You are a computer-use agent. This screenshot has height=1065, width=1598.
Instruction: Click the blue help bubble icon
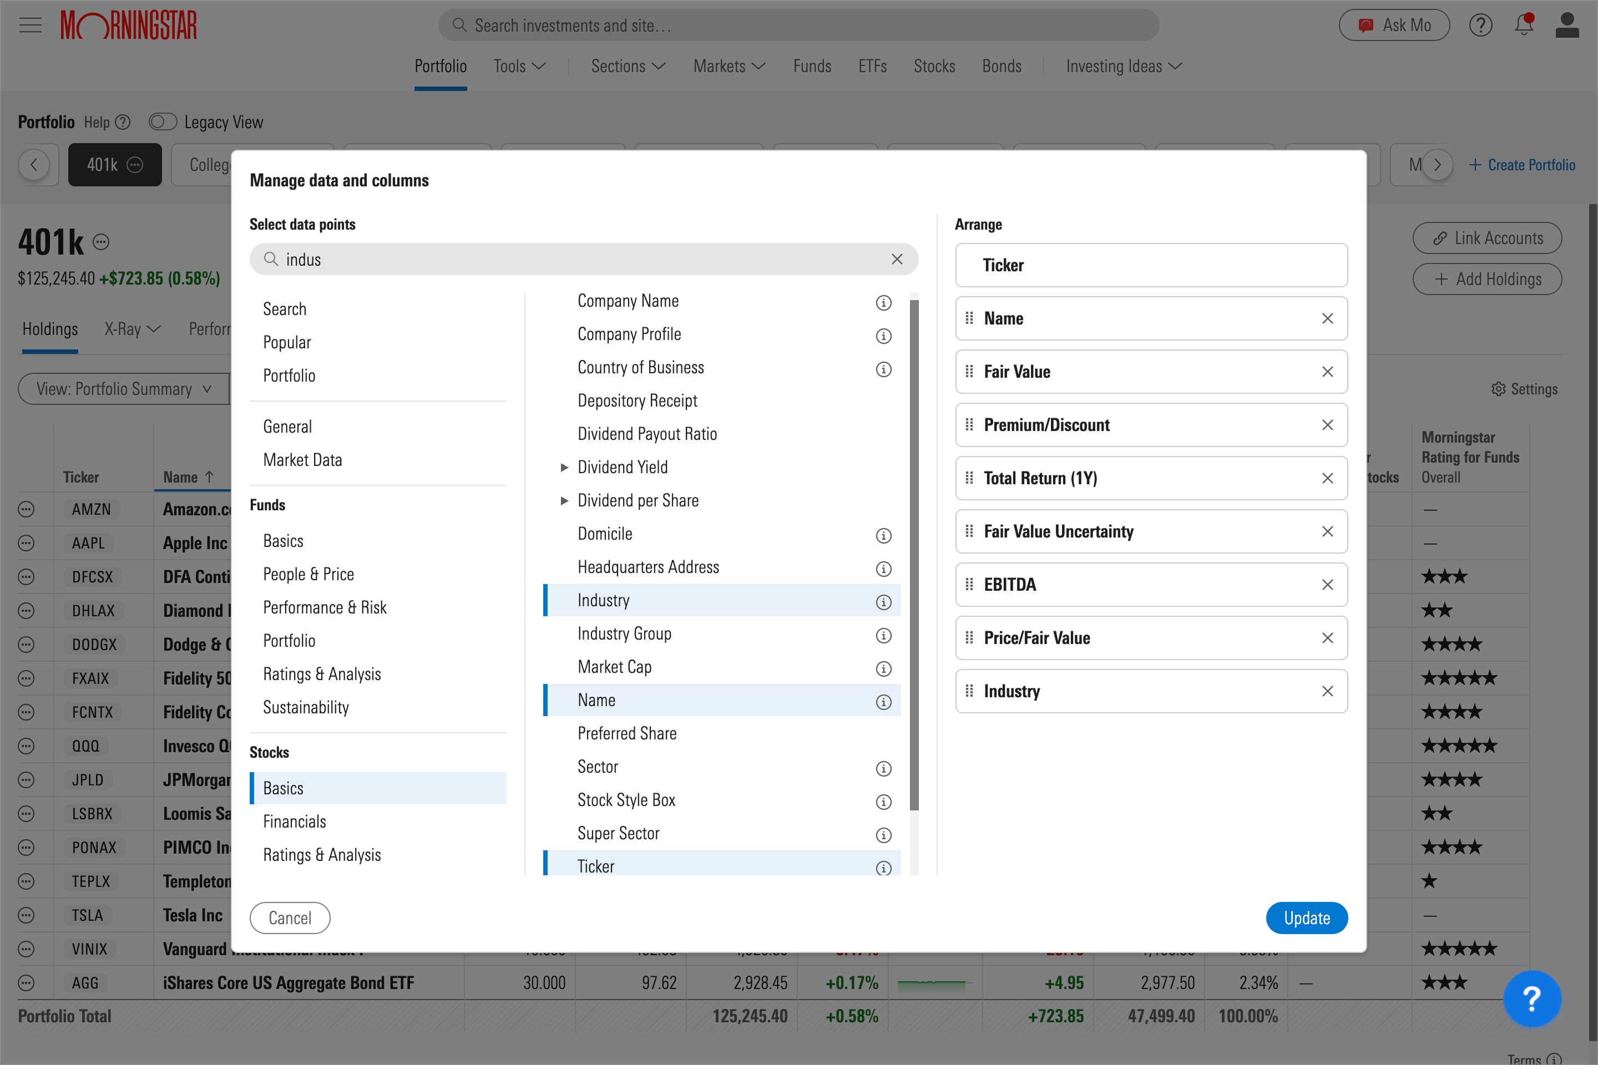[x=1532, y=998]
